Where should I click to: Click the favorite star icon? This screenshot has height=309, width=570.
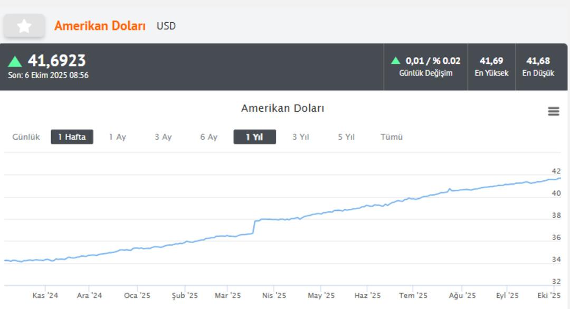[x=24, y=26]
